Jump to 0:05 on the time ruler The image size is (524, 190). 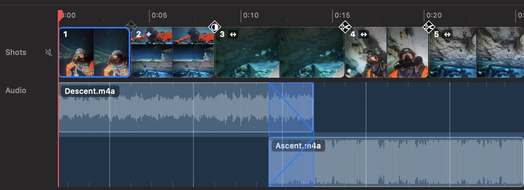coord(159,15)
